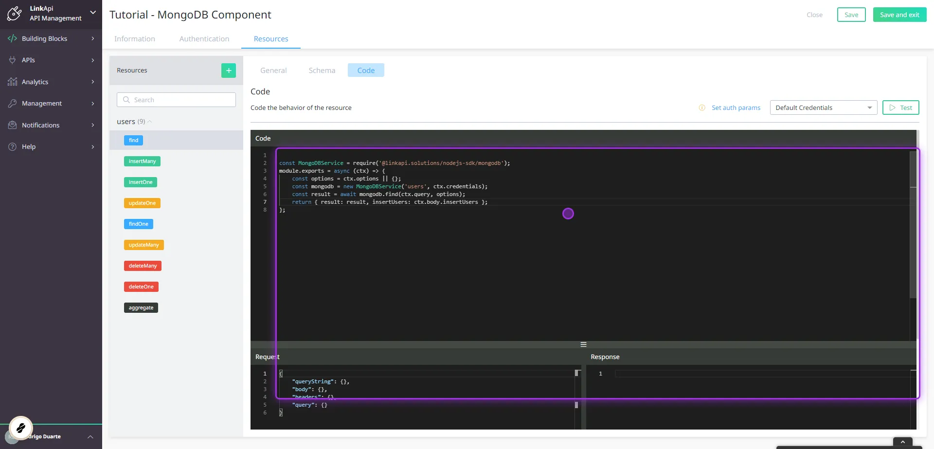Expand the Default Credentials dropdown
Viewport: 934px width, 449px height.
[x=870, y=108]
